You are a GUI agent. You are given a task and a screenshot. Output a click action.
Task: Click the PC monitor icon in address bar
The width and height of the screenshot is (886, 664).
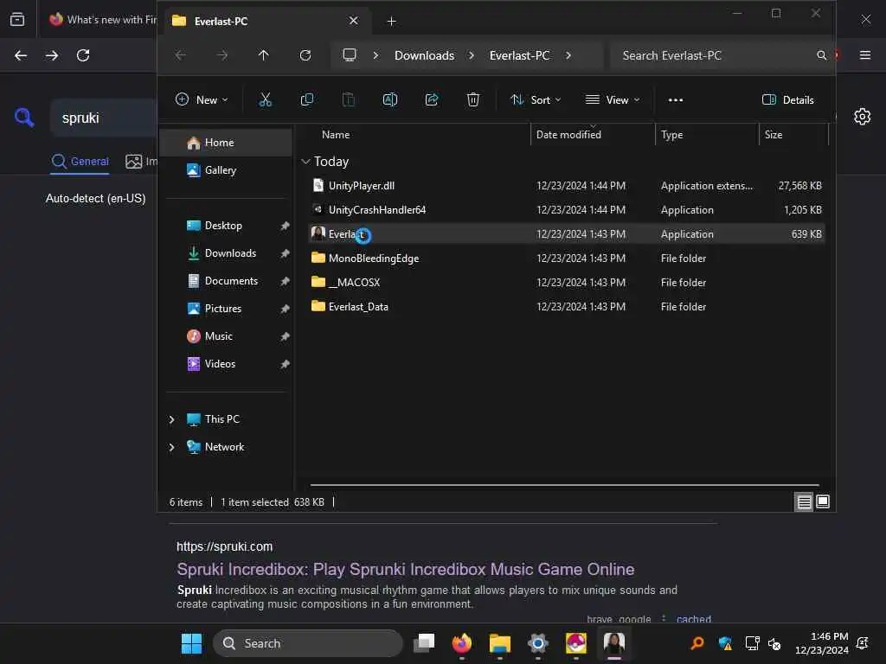350,54
